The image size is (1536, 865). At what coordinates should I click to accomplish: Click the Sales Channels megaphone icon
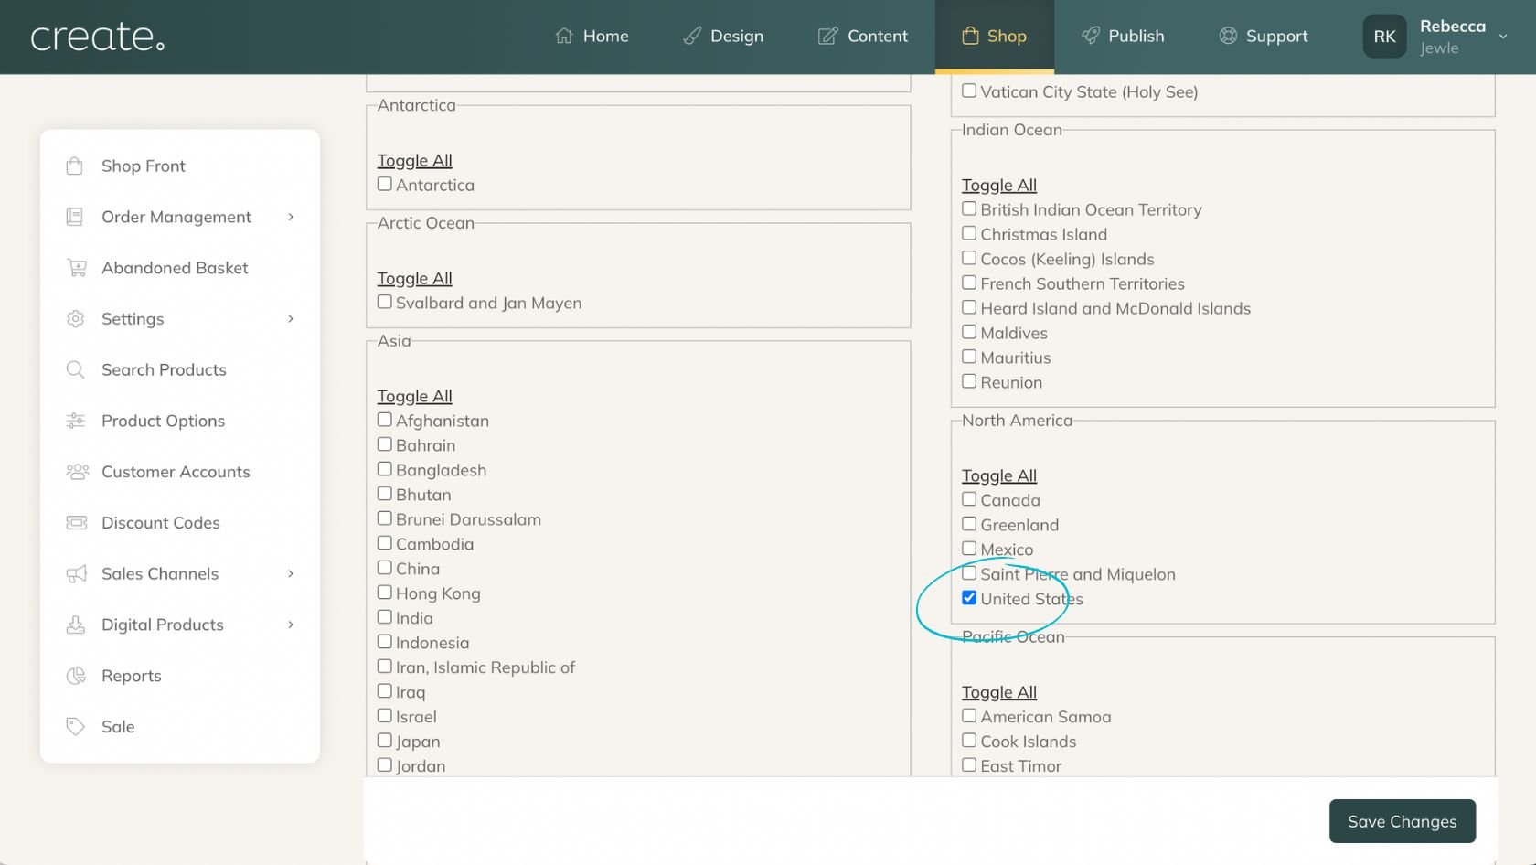[x=77, y=574]
